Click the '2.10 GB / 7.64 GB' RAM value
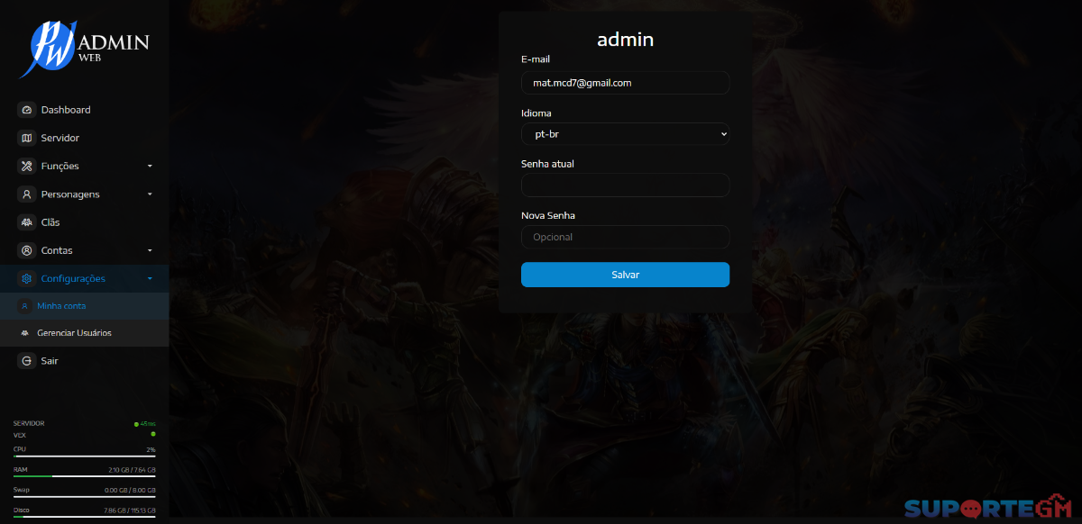This screenshot has height=524, width=1082. point(132,470)
